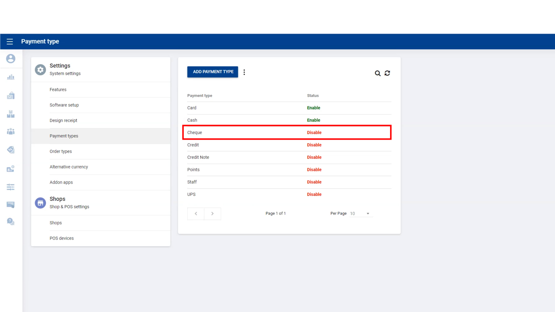Viewport: 555px width, 312px height.
Task: Click the user profile avatar icon
Action: [11, 59]
